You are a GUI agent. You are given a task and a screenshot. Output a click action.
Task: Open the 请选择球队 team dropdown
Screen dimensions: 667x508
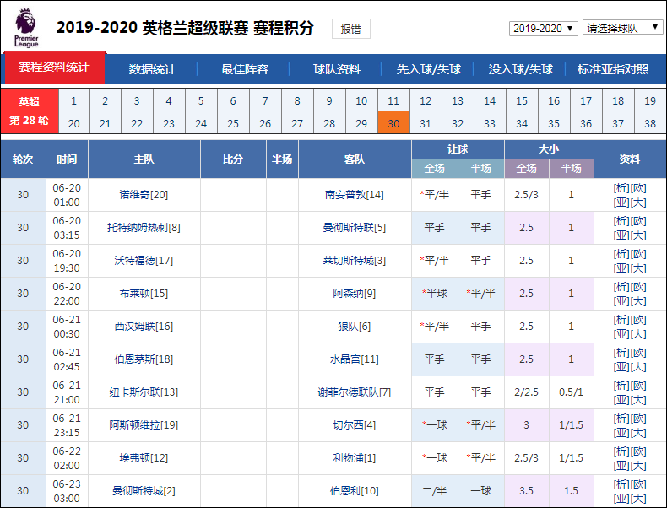[x=623, y=28]
